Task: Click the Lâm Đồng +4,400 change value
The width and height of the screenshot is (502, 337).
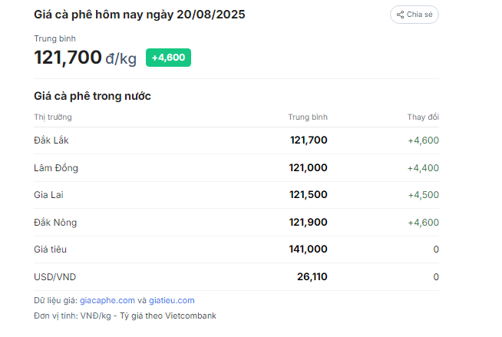Action: (423, 168)
